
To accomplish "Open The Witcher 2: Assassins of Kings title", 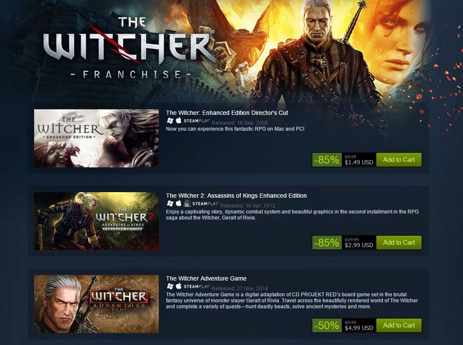I will point(236,196).
